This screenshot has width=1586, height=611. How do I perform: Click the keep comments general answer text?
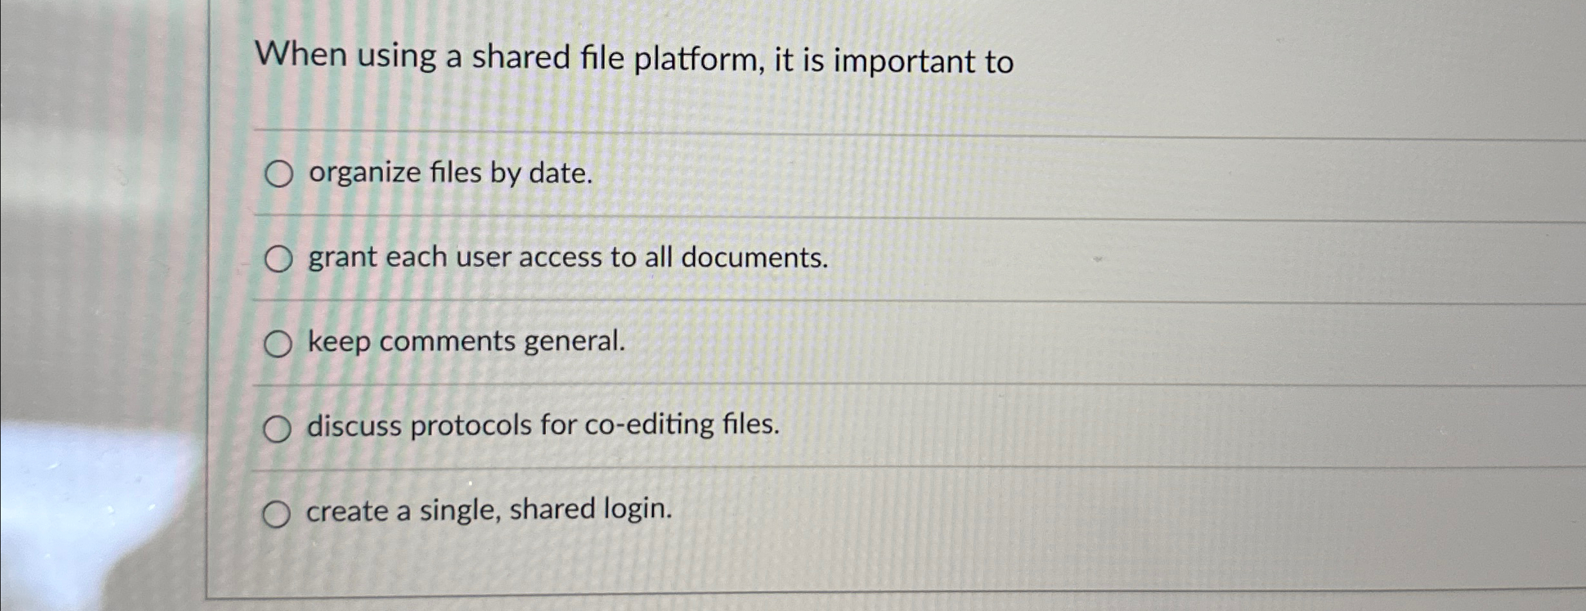pos(466,342)
